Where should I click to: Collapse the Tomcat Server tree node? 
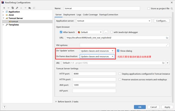[3, 18]
